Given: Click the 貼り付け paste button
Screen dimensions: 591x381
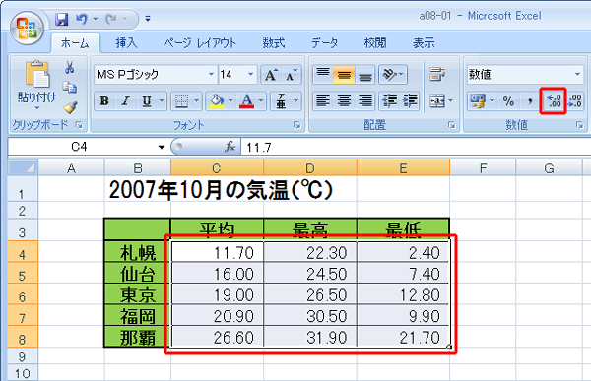Looking at the screenshot, I should point(37,86).
